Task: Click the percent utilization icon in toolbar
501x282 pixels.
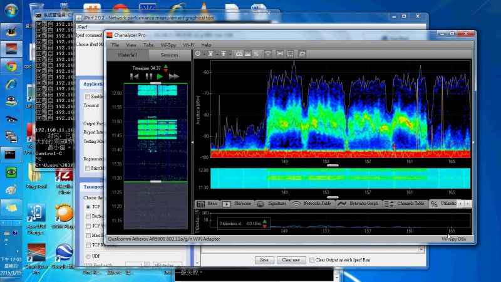Action: [x=256, y=55]
